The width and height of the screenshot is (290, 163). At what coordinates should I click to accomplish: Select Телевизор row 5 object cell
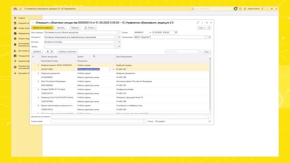(x=58, y=97)
